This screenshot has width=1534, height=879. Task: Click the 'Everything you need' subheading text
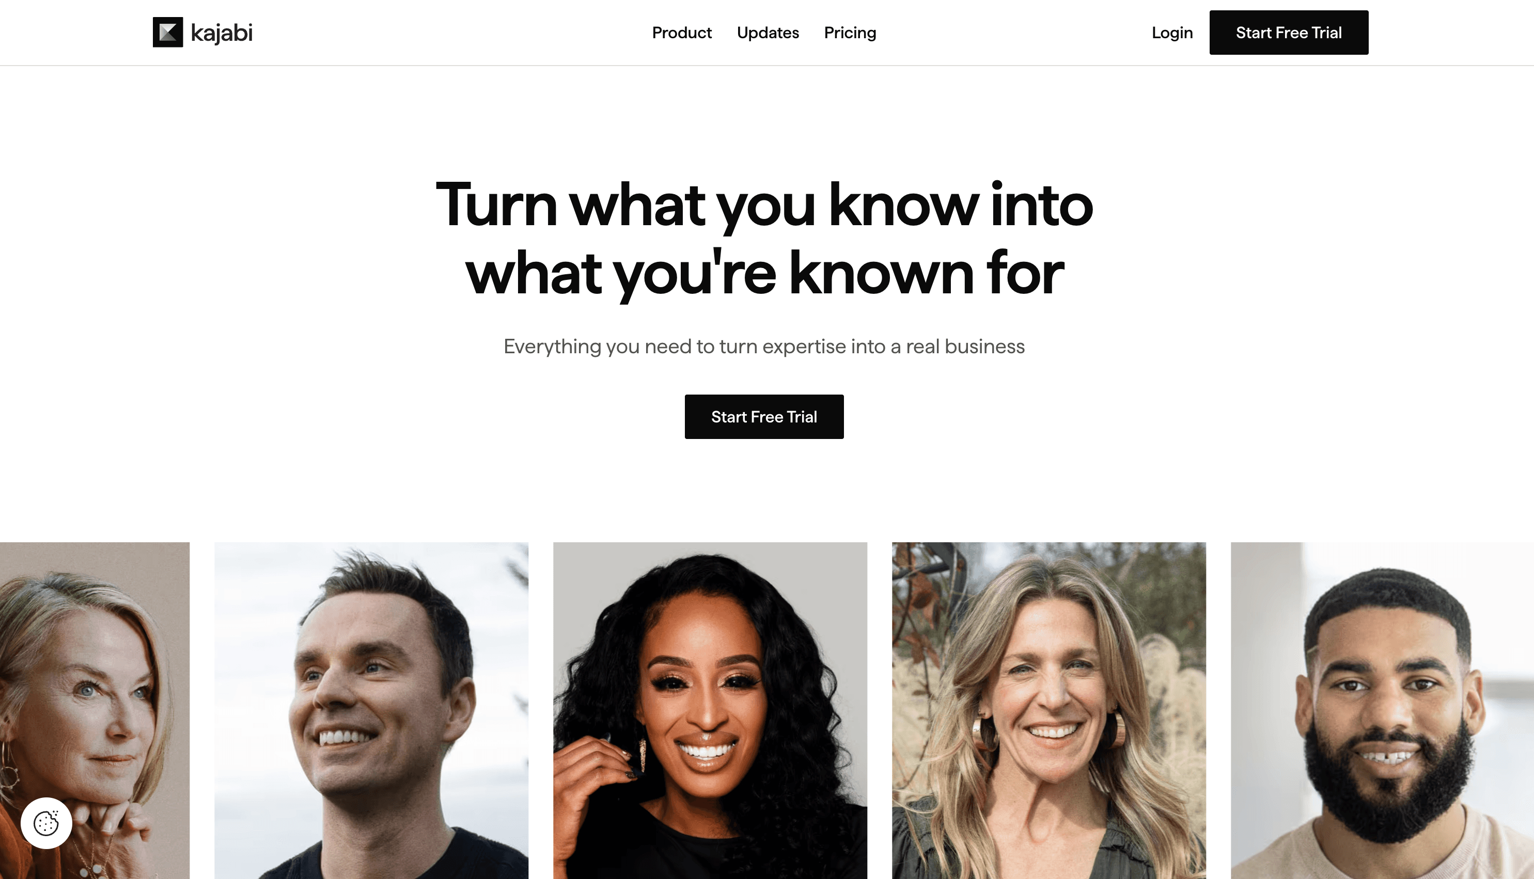coord(764,347)
